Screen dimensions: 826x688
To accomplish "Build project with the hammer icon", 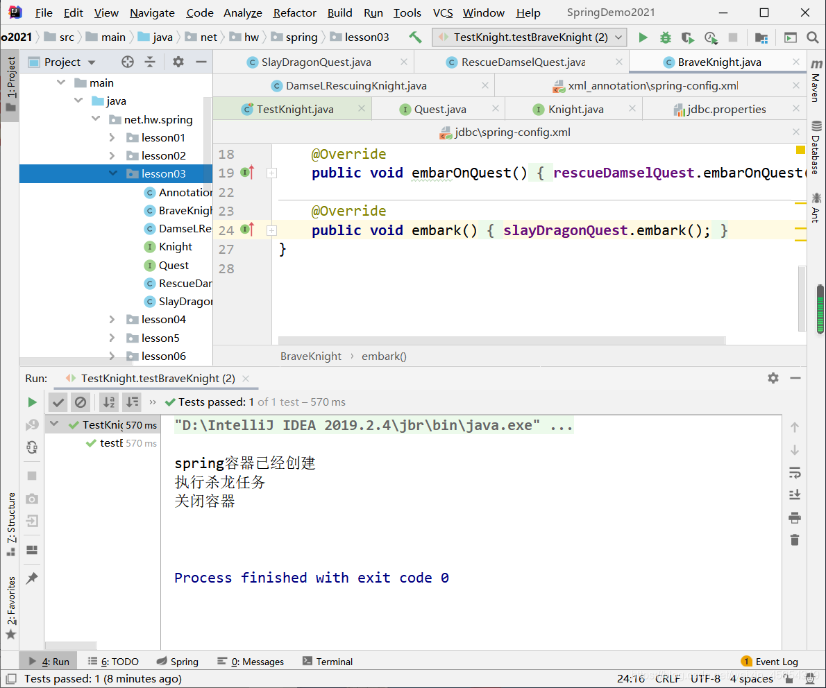I will (x=415, y=37).
